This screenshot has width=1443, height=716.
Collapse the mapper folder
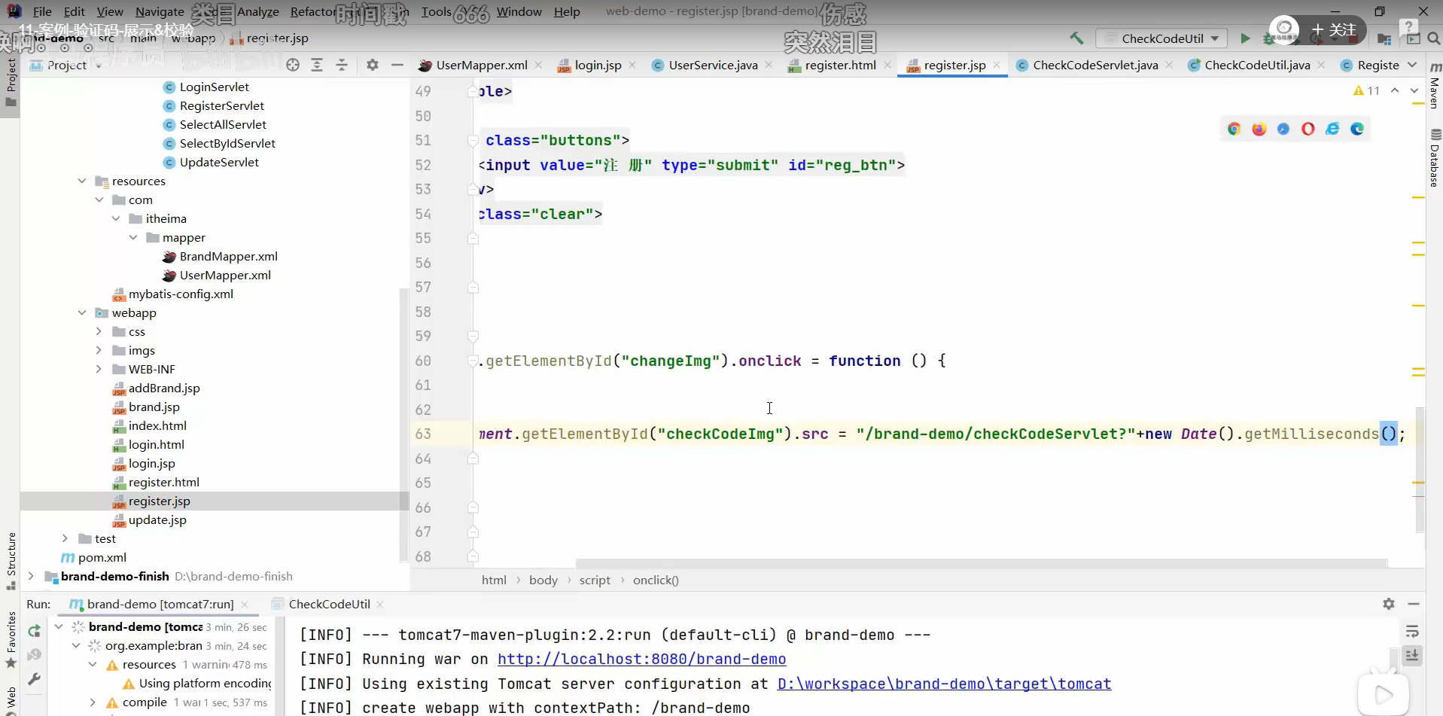coord(133,237)
